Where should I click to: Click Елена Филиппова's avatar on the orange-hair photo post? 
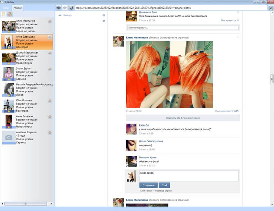point(119,41)
